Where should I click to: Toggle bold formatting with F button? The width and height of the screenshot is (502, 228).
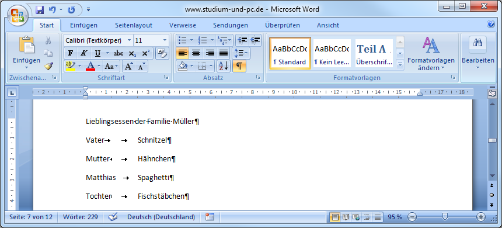[x=71, y=53]
